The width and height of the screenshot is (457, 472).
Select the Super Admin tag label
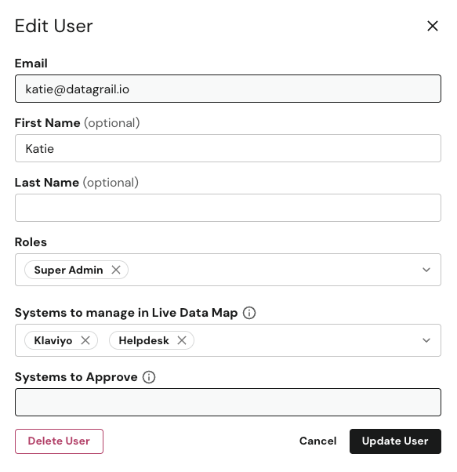[69, 270]
